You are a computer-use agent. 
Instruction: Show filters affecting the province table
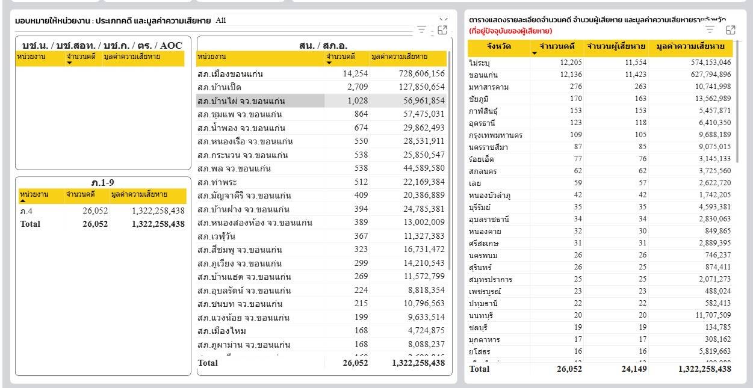(710, 29)
